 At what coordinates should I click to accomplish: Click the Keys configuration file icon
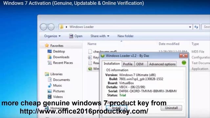90,57
